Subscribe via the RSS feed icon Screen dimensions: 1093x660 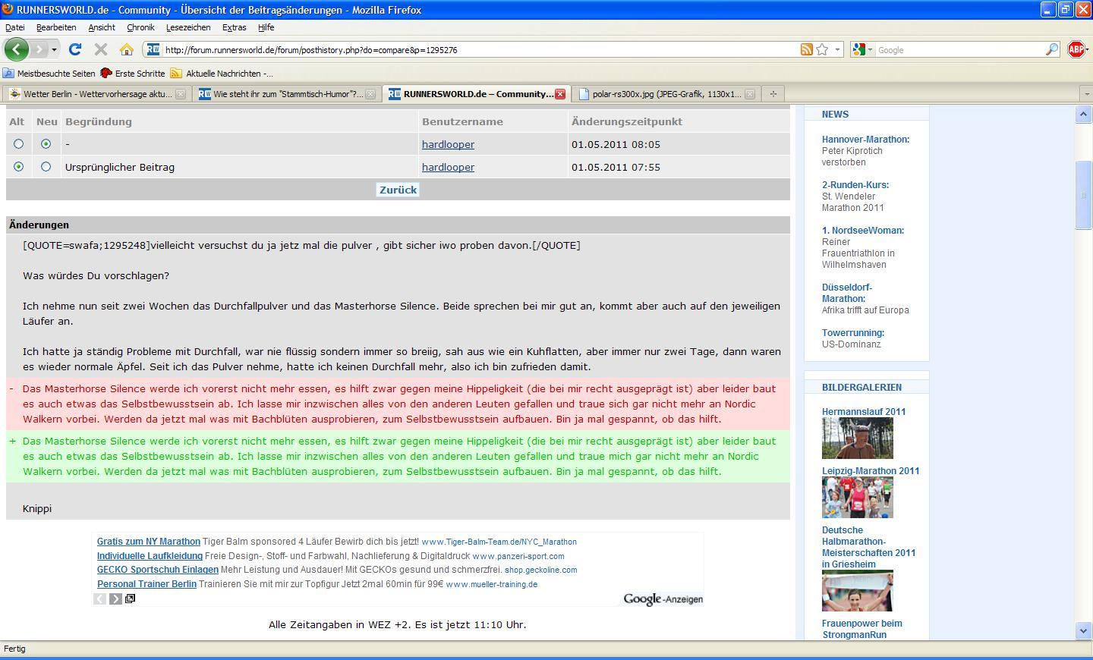[806, 49]
